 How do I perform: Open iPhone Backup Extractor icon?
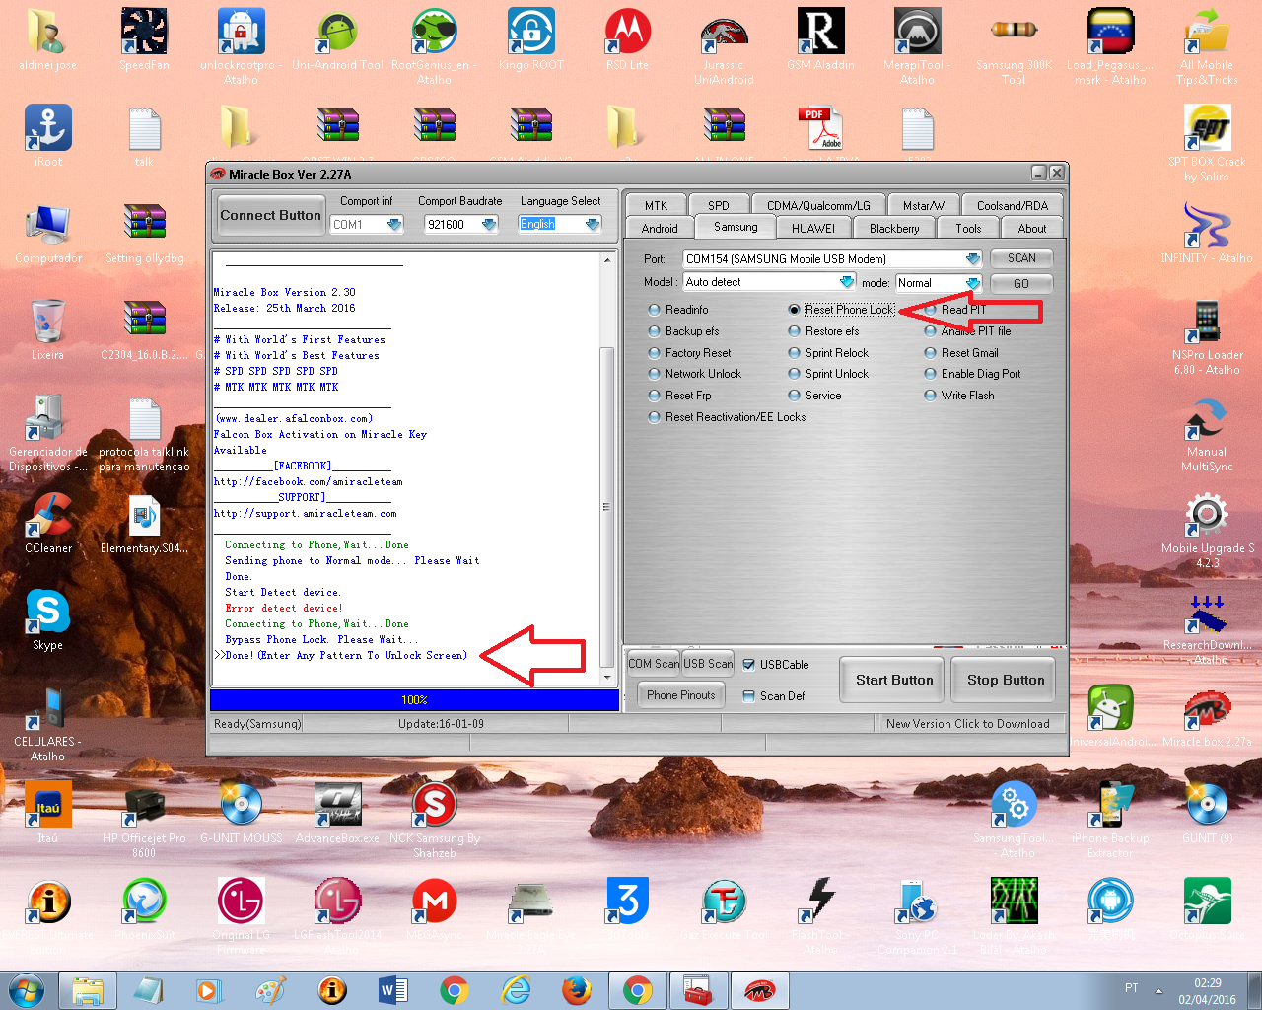point(1110,820)
